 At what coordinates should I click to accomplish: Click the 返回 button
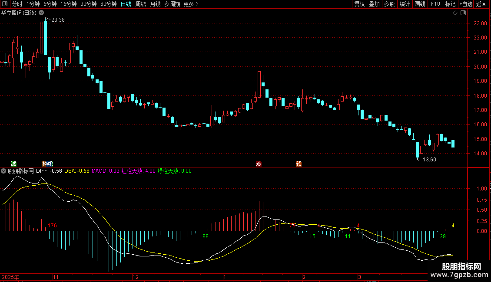[481, 4]
